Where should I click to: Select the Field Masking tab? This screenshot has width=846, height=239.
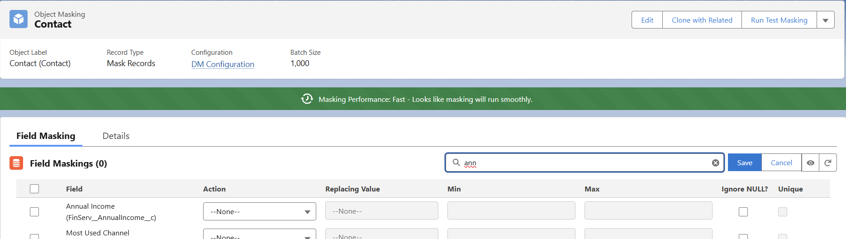pyautogui.click(x=46, y=136)
